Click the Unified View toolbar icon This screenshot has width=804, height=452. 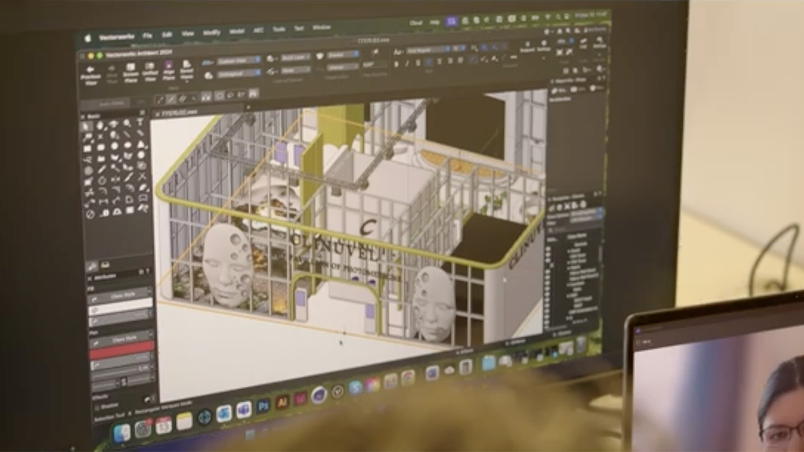[149, 70]
